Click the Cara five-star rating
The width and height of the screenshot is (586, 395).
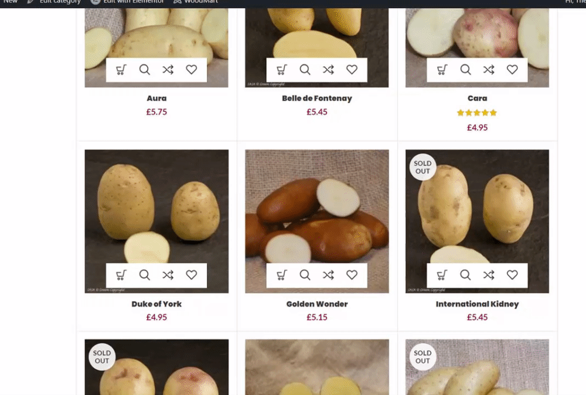pos(477,113)
